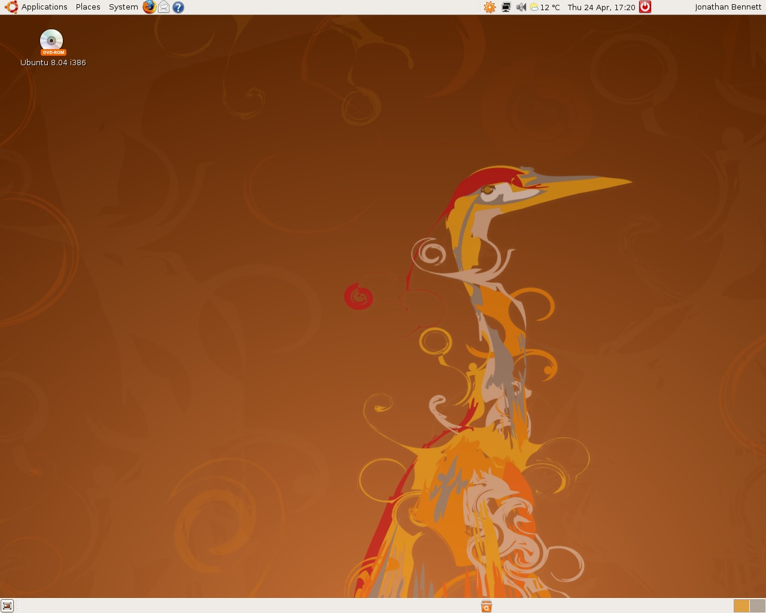Select the Ubuntu 8.04 i386 DVD-ROM icon
The width and height of the screenshot is (766, 613).
pyautogui.click(x=53, y=48)
